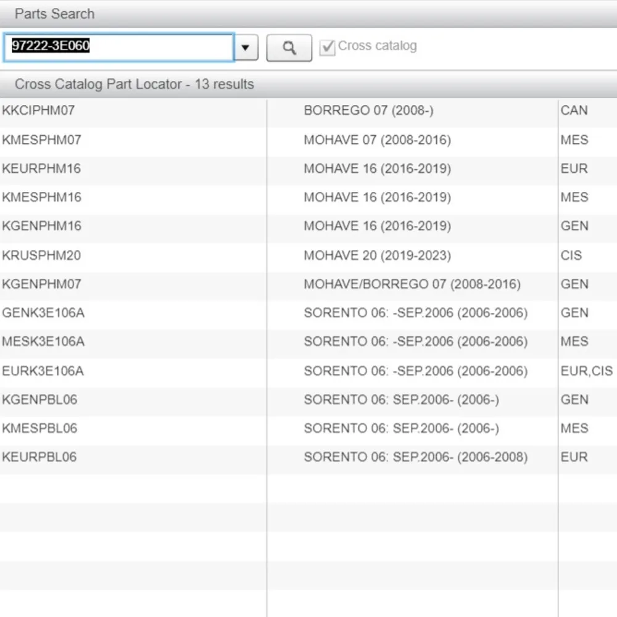Click the GEN region in the KGENPHM16 row
This screenshot has height=617, width=617.
click(x=574, y=226)
